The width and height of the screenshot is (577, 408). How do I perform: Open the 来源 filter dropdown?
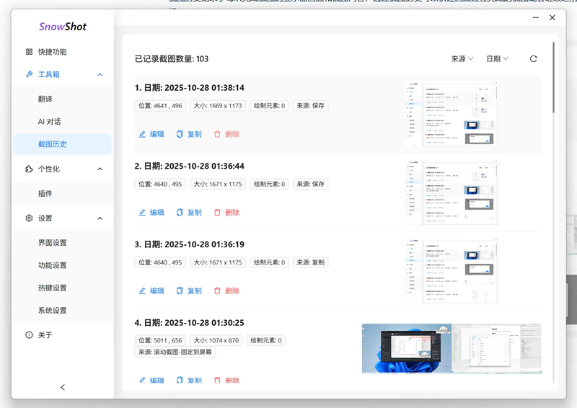click(x=462, y=59)
